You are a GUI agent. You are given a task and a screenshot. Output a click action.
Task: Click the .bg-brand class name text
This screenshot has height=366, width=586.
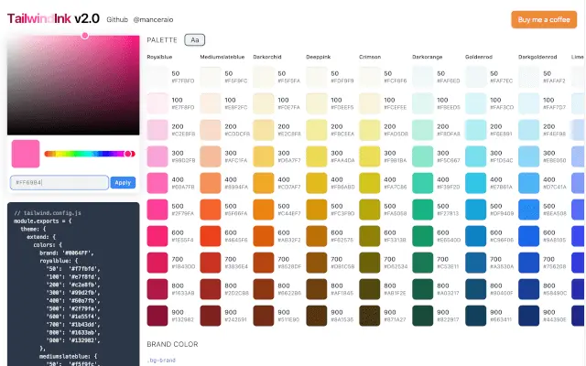[161, 361]
